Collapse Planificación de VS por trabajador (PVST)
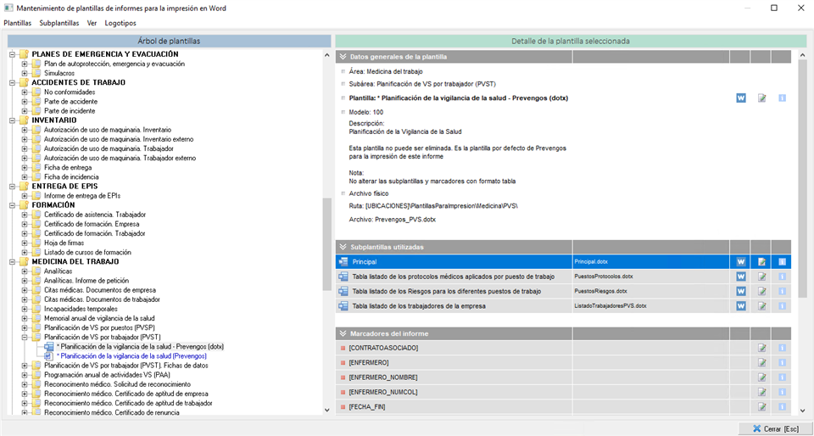This screenshot has width=814, height=436. [25, 337]
